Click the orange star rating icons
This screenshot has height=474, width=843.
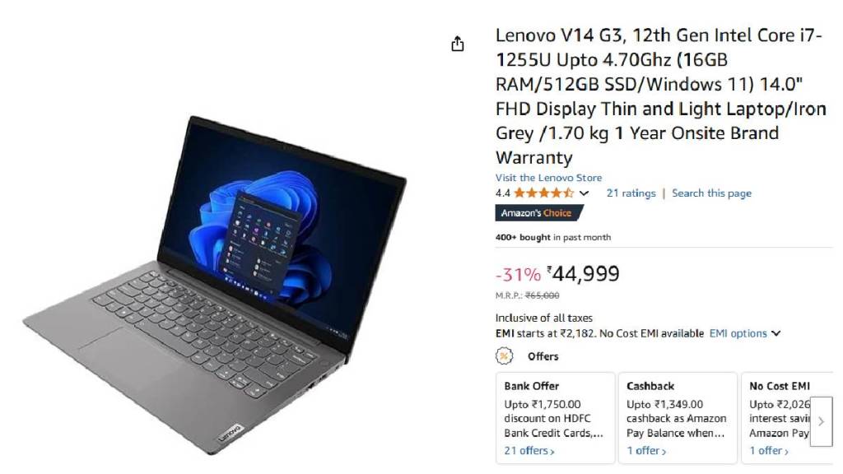pyautogui.click(x=543, y=193)
